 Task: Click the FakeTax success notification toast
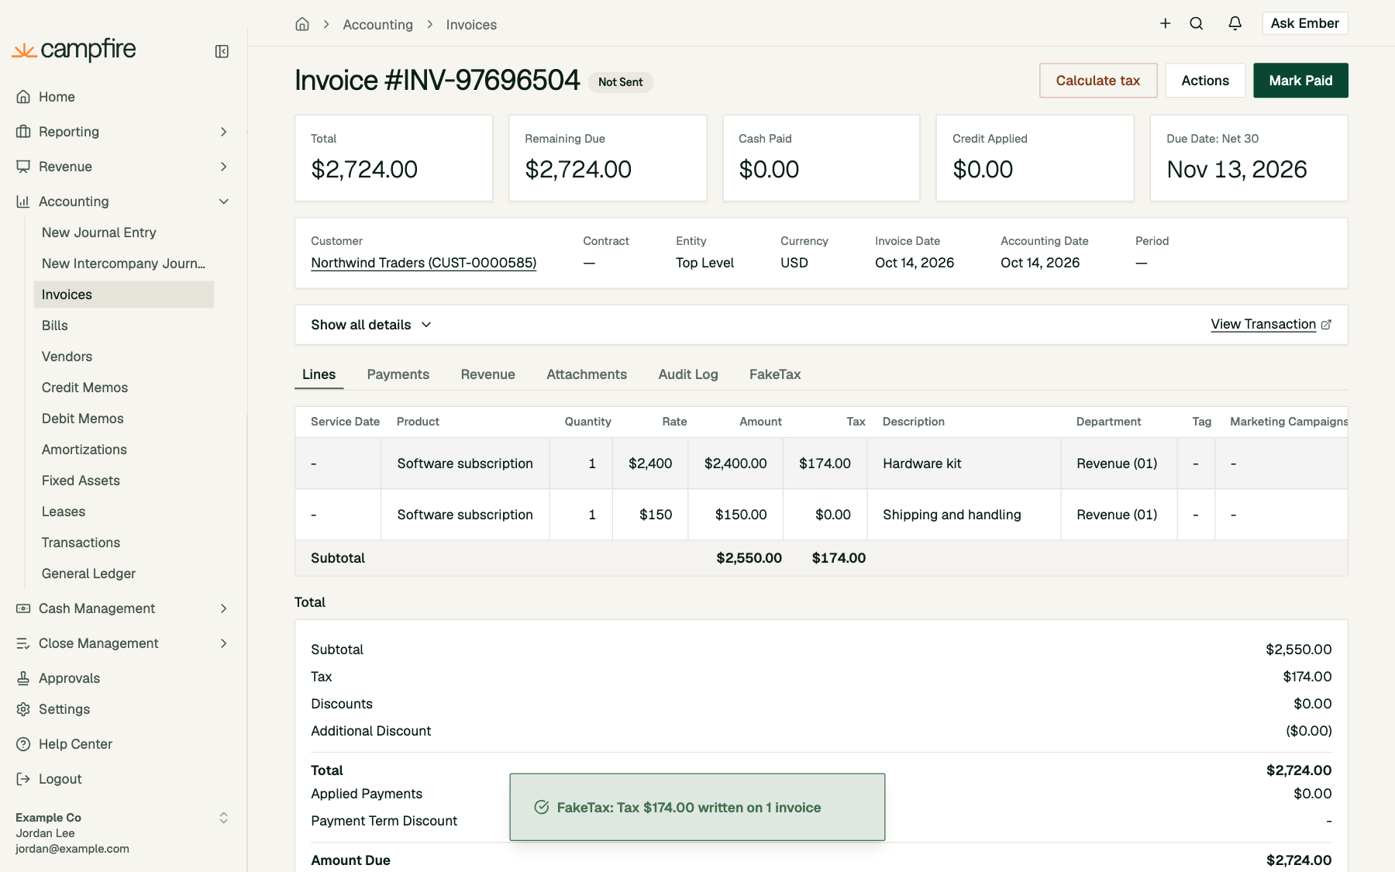[697, 807]
